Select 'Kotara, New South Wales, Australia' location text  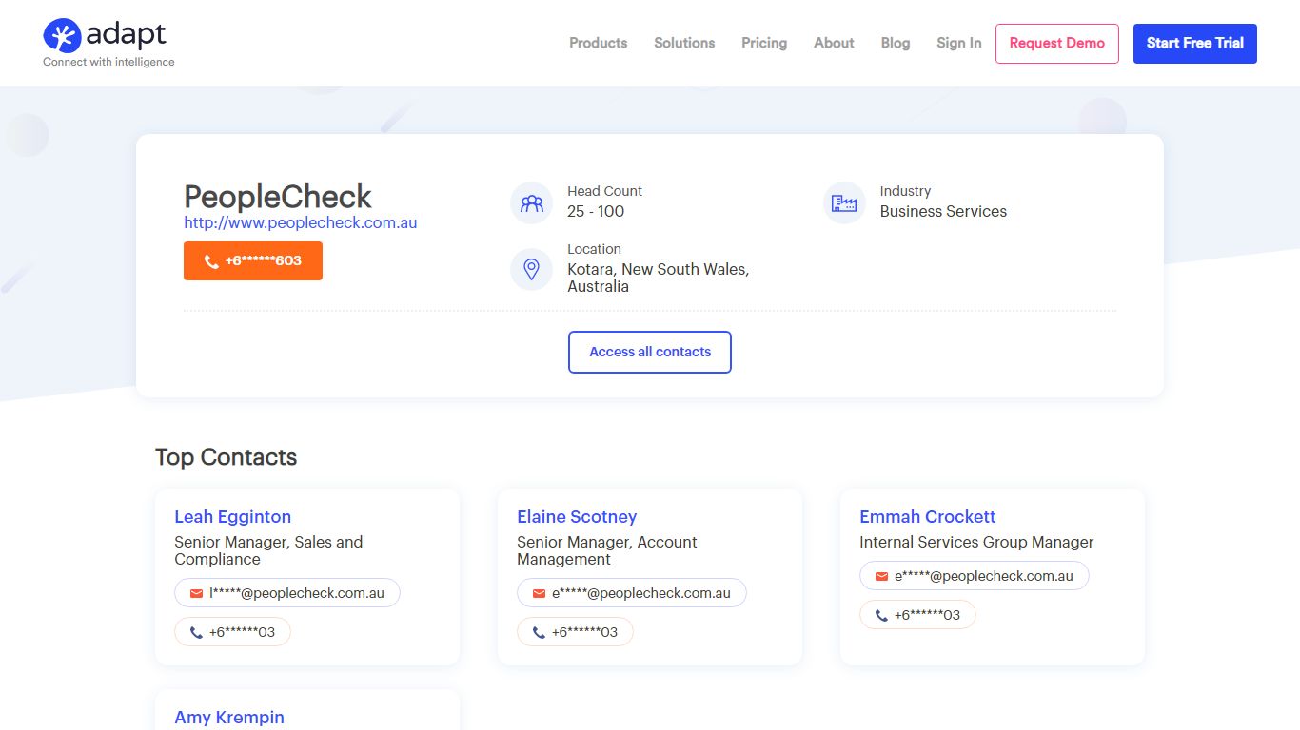659,278
